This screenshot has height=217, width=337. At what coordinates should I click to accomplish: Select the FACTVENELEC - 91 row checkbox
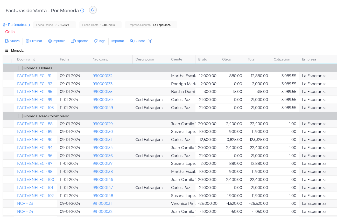tap(9, 76)
